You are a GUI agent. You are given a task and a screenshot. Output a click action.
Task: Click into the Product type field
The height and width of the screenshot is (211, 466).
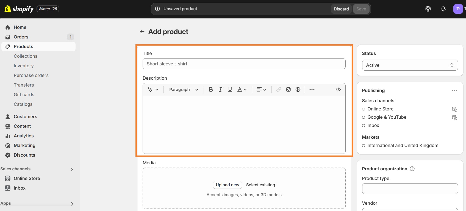pyautogui.click(x=410, y=189)
